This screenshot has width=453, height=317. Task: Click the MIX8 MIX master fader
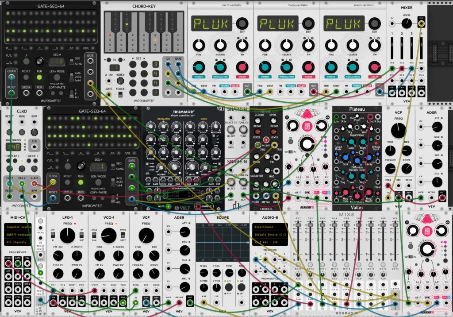pyautogui.click(x=395, y=225)
